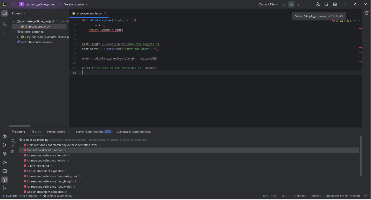Close the simple_example.py editor tab
Image resolution: width=371 pixels, height=200 pixels.
pyautogui.click(x=105, y=13)
